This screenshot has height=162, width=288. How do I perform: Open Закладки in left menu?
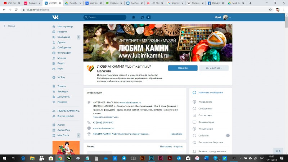tap(63, 91)
